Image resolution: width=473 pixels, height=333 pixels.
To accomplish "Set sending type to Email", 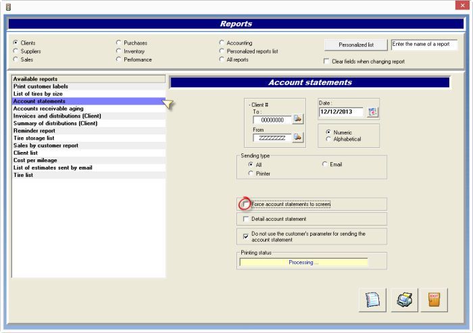I will tap(324, 164).
